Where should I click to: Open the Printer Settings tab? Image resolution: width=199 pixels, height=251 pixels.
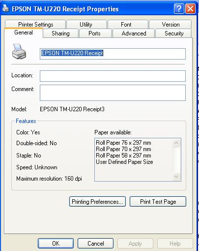35,24
